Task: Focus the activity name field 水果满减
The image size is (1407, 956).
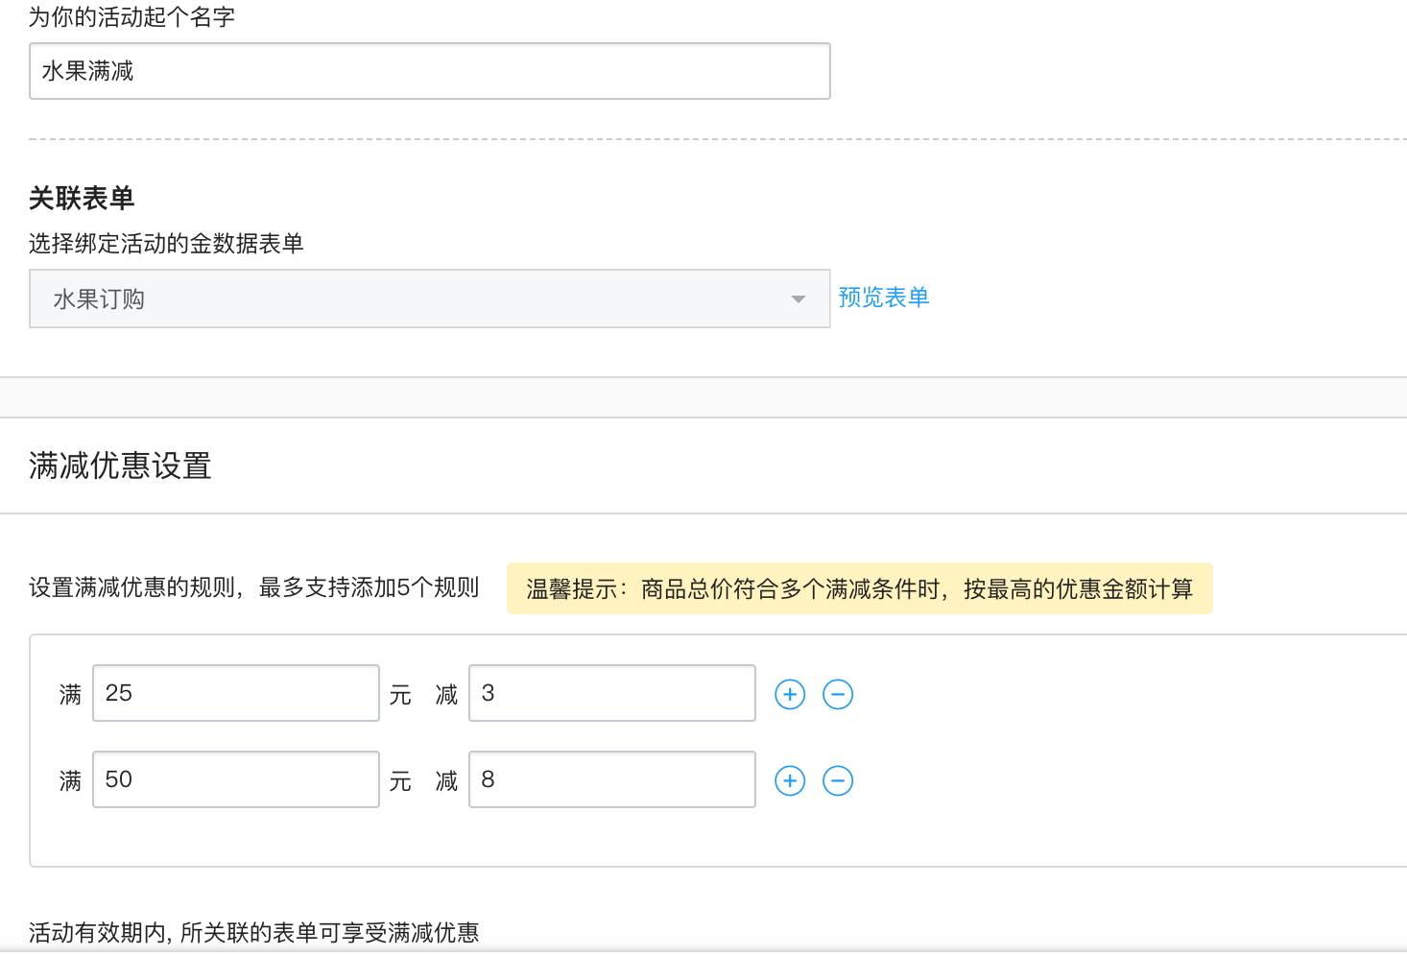Action: point(430,71)
